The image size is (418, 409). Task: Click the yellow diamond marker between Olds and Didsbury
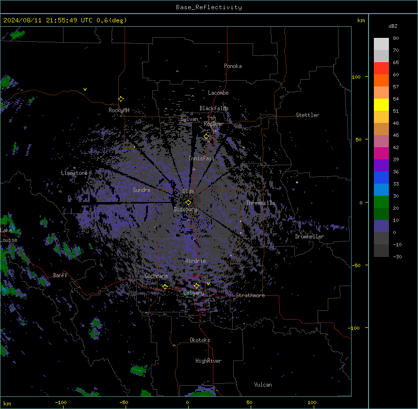[x=189, y=203]
